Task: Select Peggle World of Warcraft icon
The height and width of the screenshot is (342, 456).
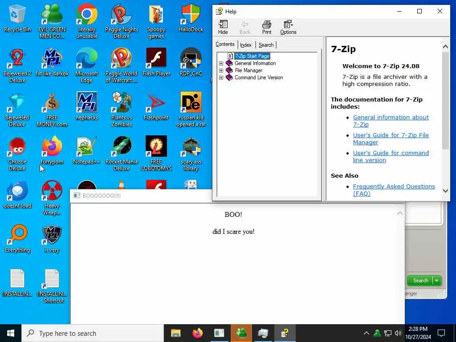Action: coord(122,65)
